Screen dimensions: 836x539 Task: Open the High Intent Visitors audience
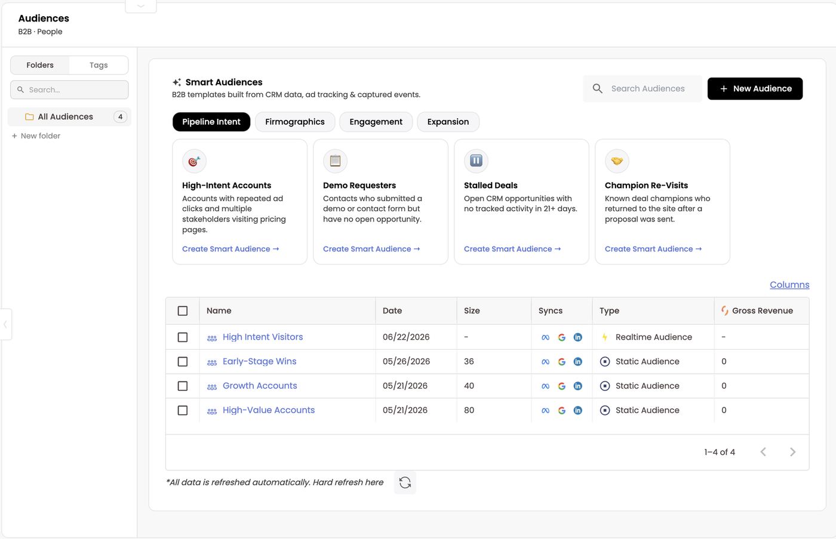tap(263, 337)
